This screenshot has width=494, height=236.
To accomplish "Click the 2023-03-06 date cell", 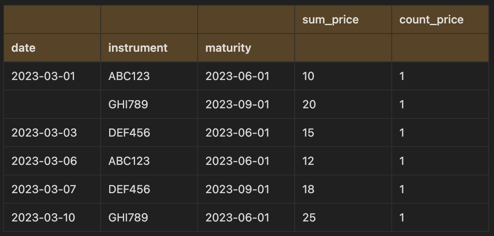I will 52,161.
